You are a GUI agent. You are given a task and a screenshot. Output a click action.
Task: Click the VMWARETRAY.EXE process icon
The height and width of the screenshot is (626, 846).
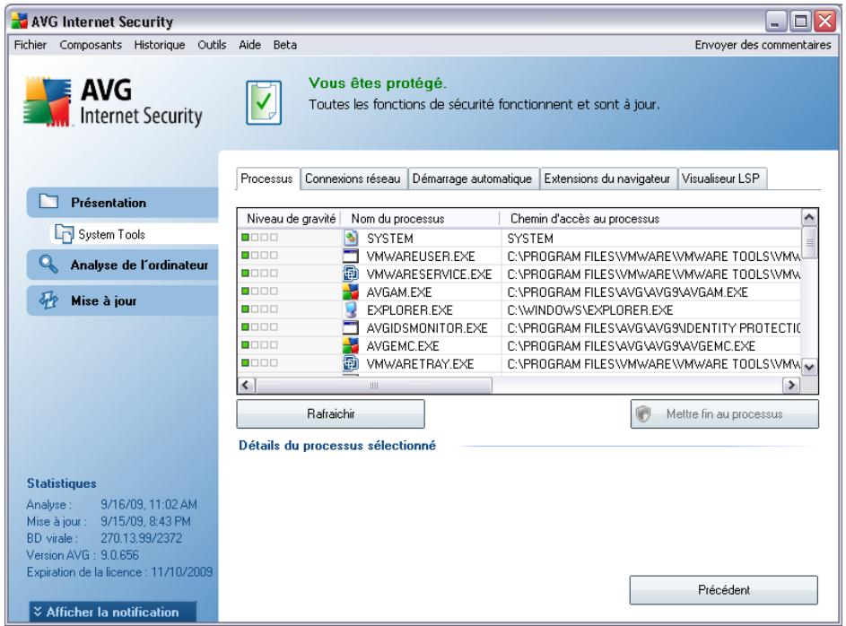351,363
